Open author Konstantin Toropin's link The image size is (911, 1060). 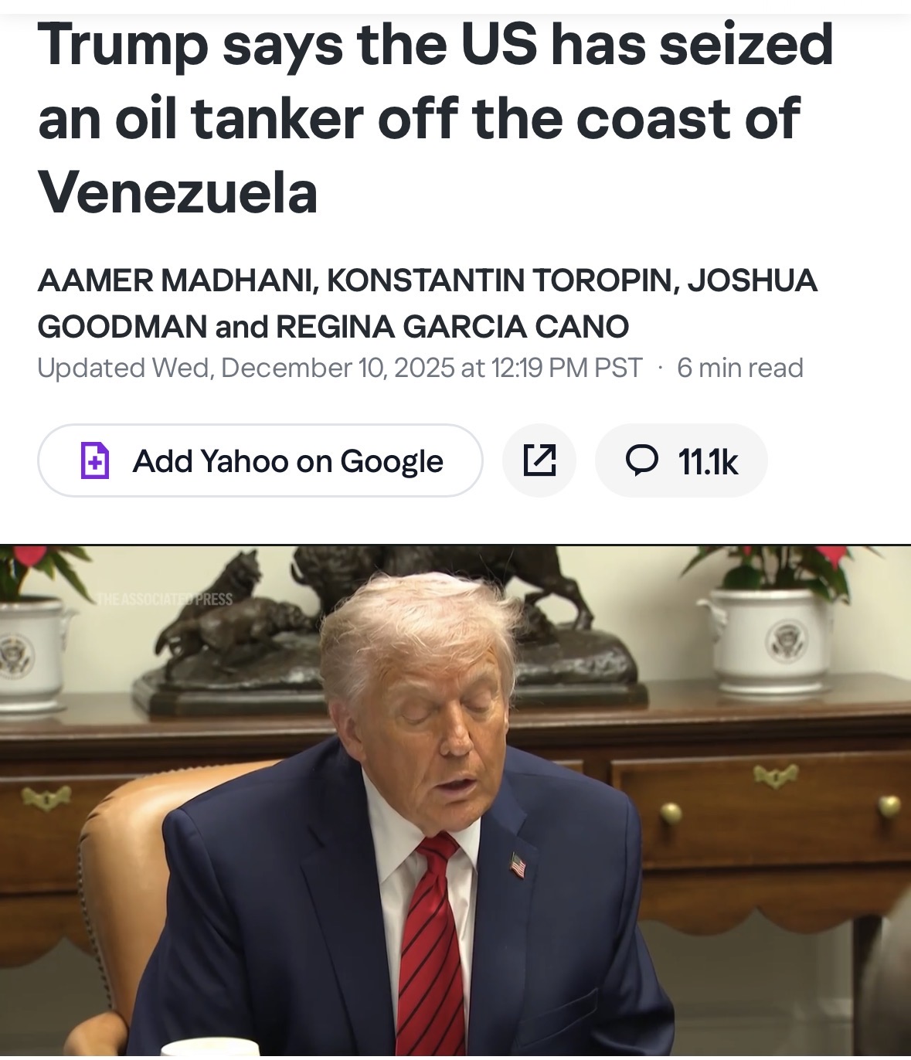(x=502, y=280)
